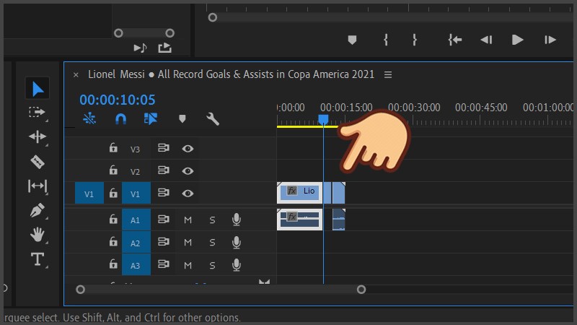Image resolution: width=577 pixels, height=325 pixels.
Task: Click the blue playhead marker on ruler
Action: 323,119
